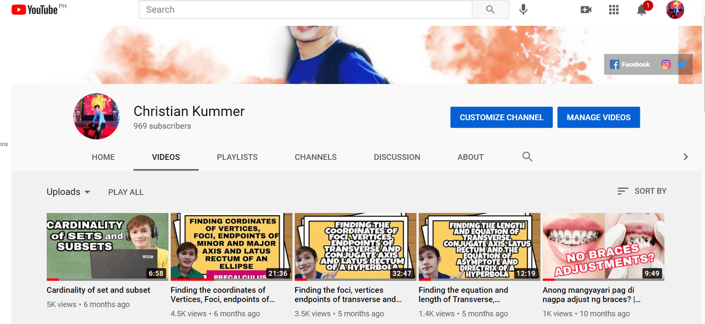Expand the Uploads dropdown
Image resolution: width=705 pixels, height=324 pixels.
69,192
